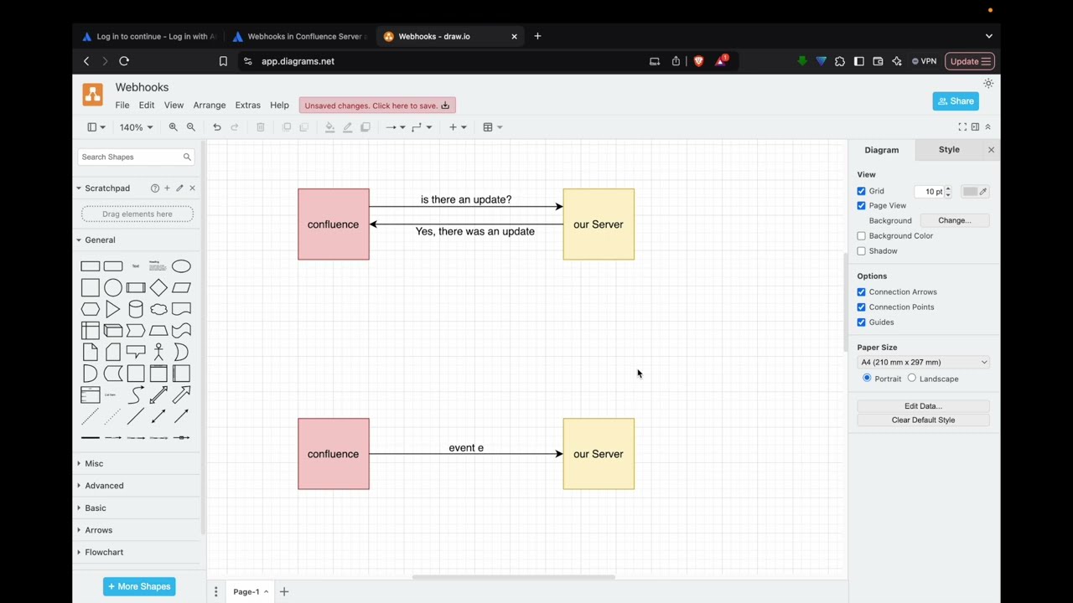Enable the Shadow checkbox

click(x=861, y=251)
